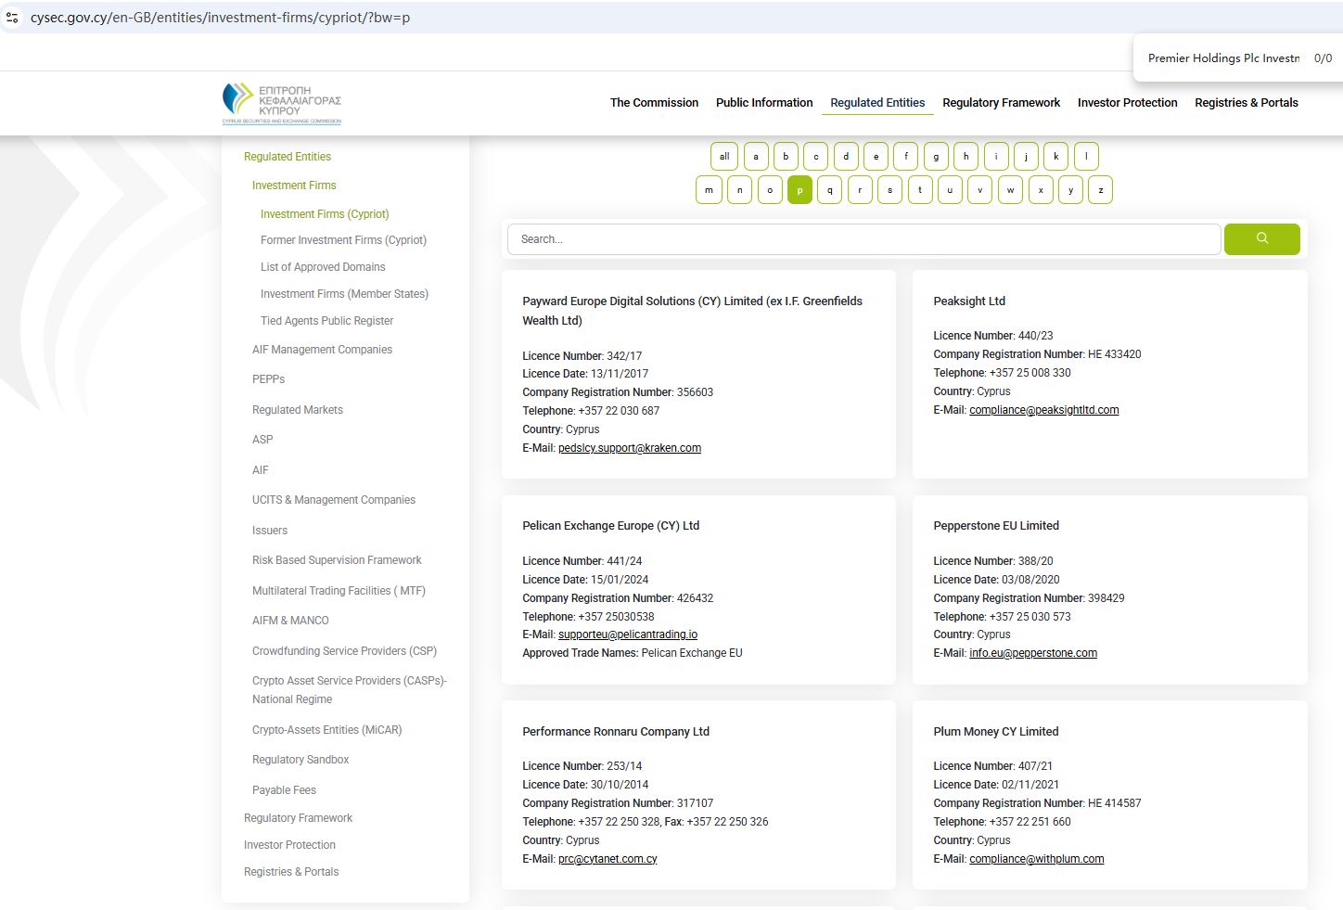Viewport: 1343px width, 910px height.
Task: Click info.eu@pepperstone.com email link
Action: pyautogui.click(x=1032, y=653)
